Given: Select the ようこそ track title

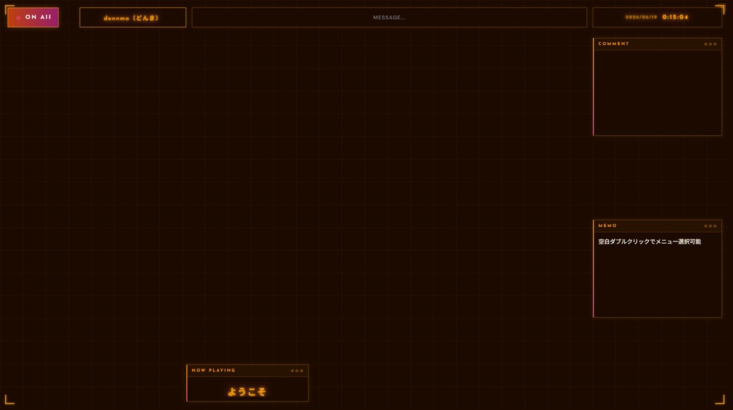Looking at the screenshot, I should pyautogui.click(x=247, y=392).
